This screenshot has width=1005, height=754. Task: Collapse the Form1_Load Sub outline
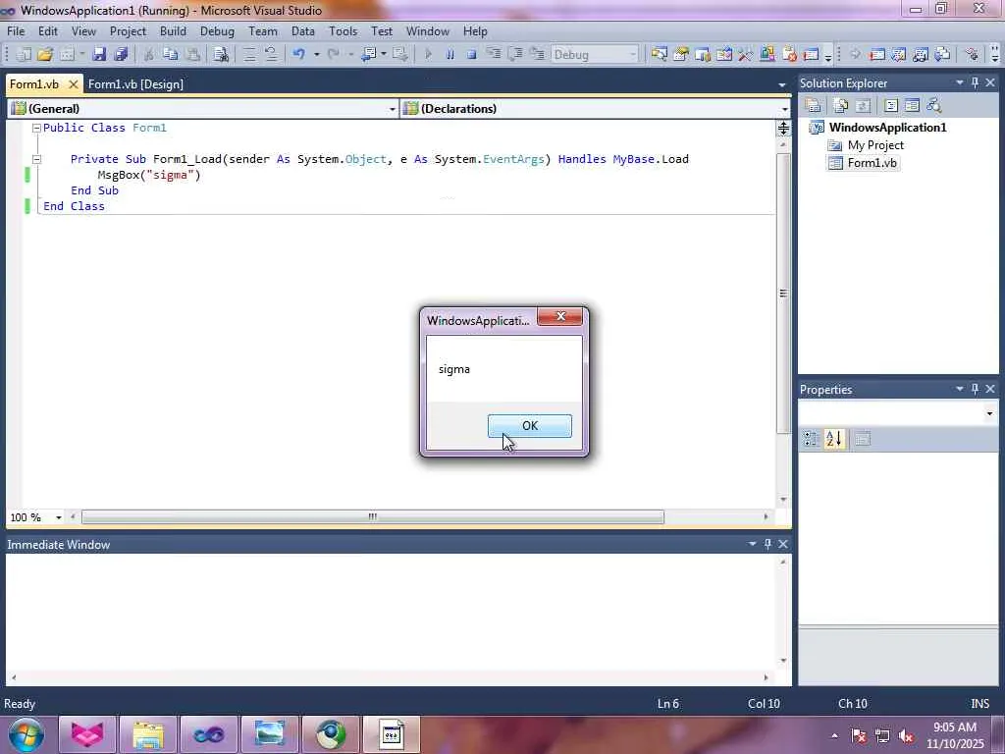[36, 159]
